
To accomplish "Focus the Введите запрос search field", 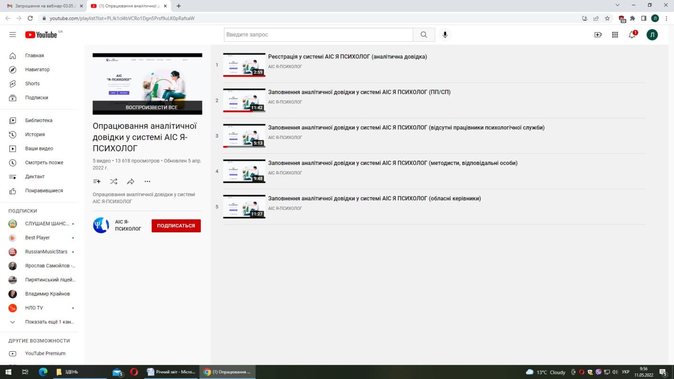I will (x=318, y=34).
